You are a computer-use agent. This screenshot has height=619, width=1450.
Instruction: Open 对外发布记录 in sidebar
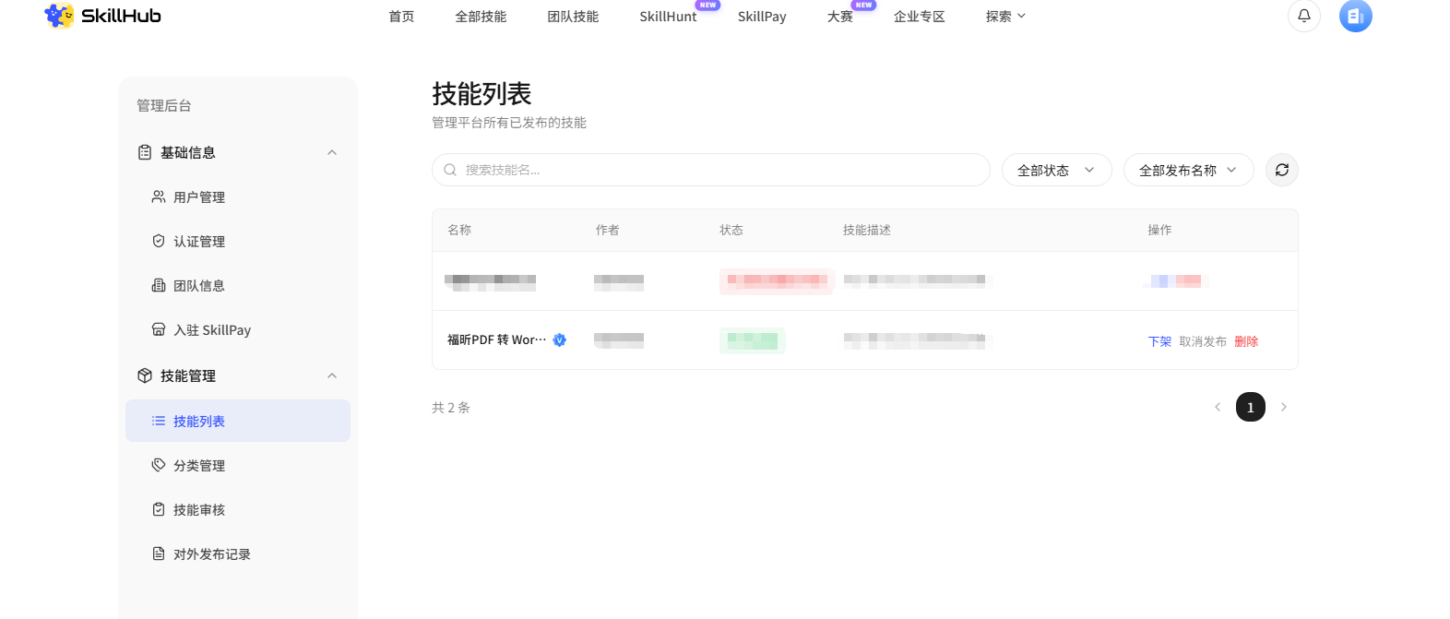pyautogui.click(x=238, y=554)
